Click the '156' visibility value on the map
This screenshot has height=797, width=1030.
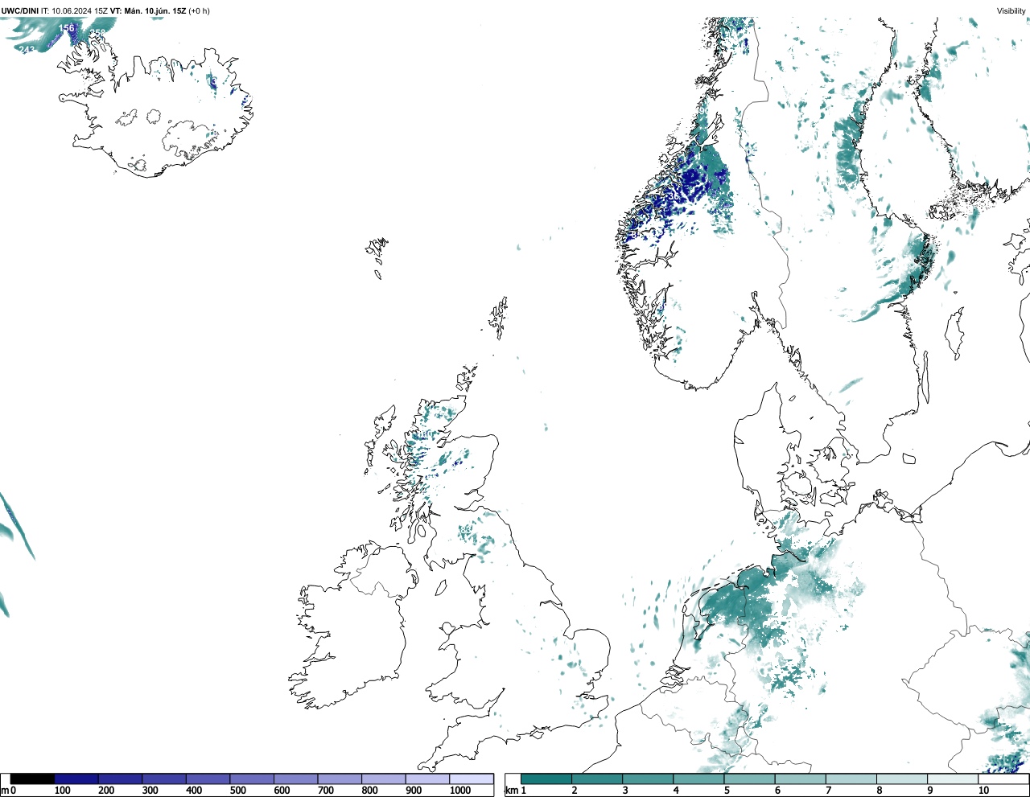66,28
